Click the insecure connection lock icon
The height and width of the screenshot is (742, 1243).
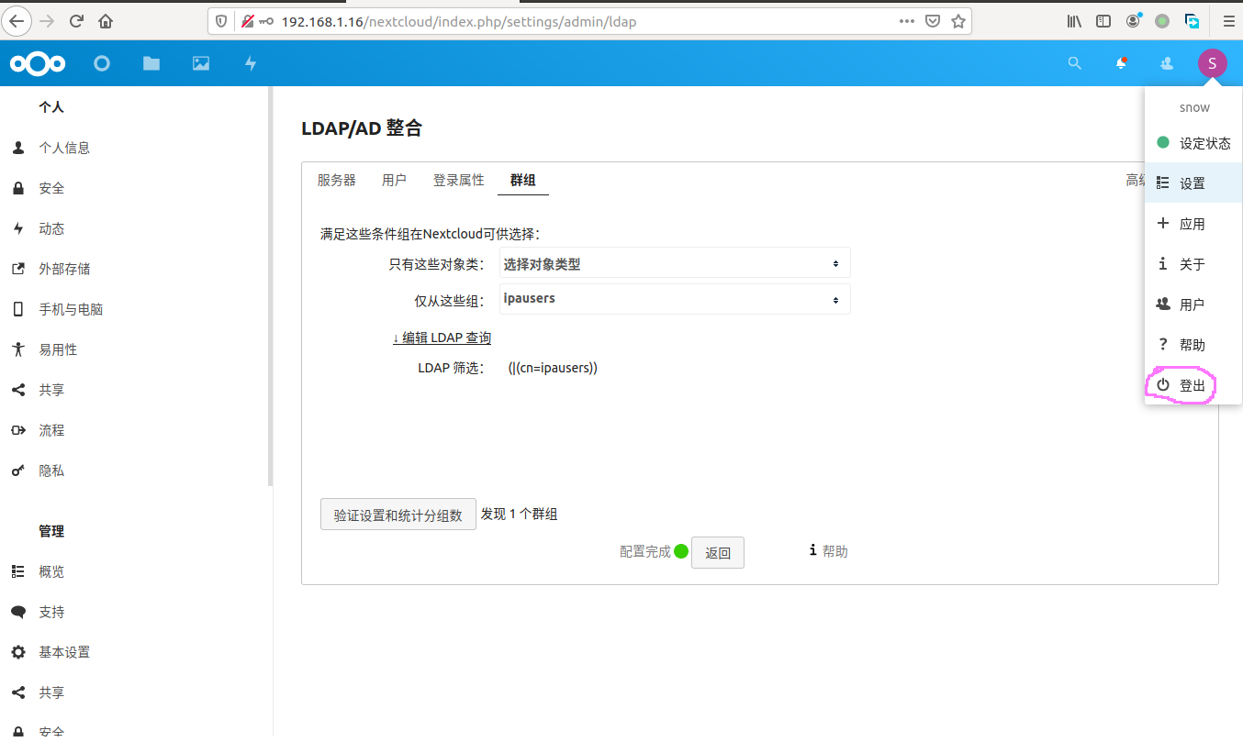[x=249, y=21]
